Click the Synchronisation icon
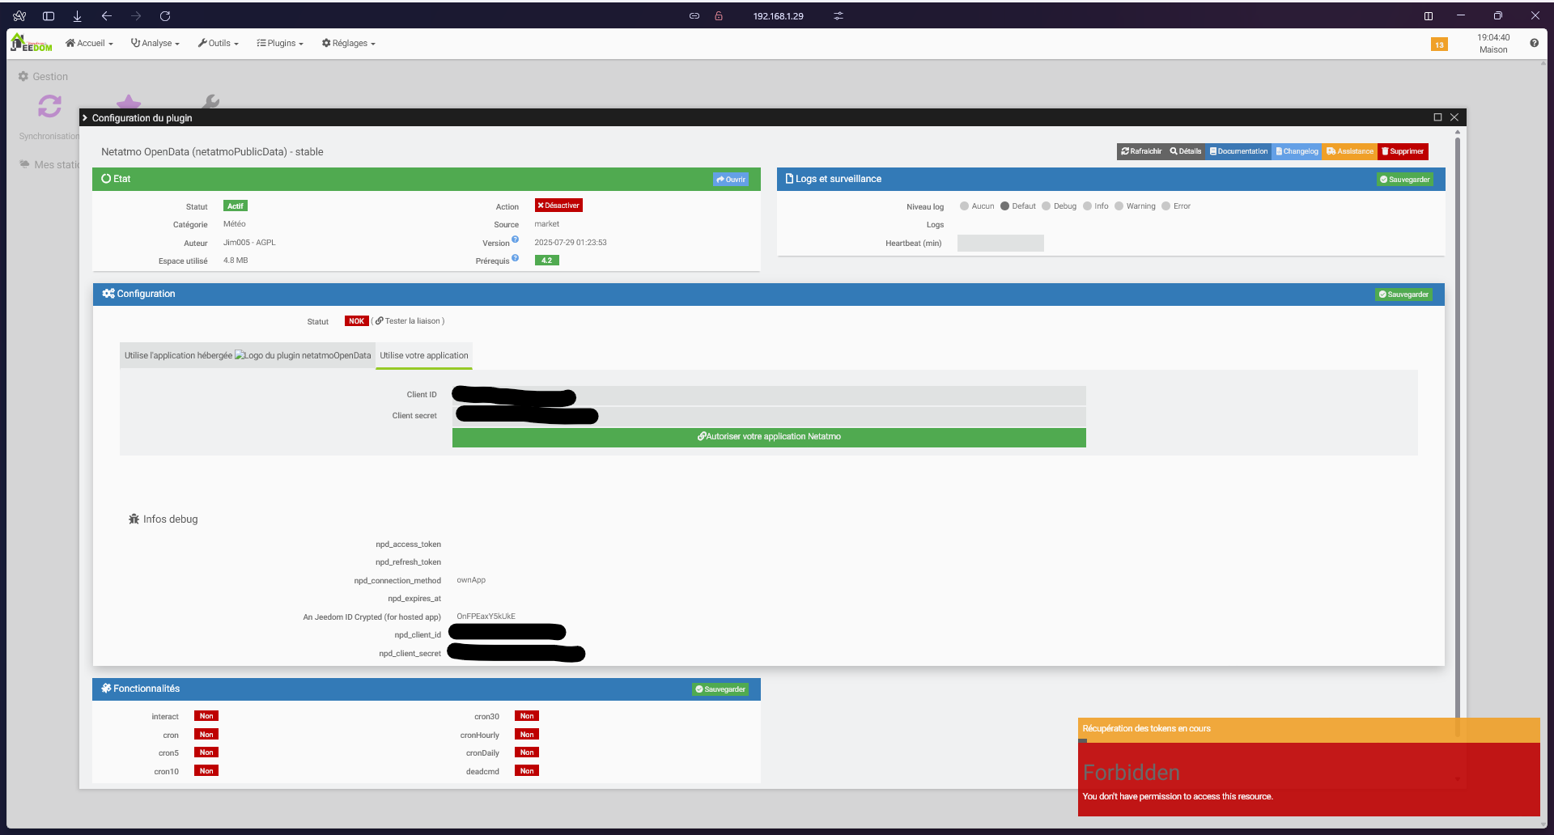The width and height of the screenshot is (1554, 835). point(49,106)
